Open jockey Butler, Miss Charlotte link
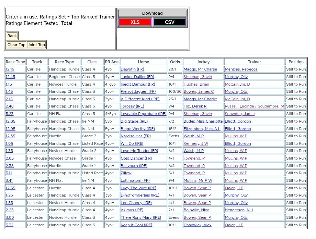Screen dimensions: 316x239 click(203, 121)
